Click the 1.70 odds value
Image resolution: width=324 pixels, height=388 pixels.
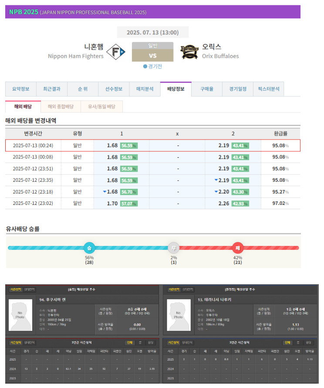112,204
